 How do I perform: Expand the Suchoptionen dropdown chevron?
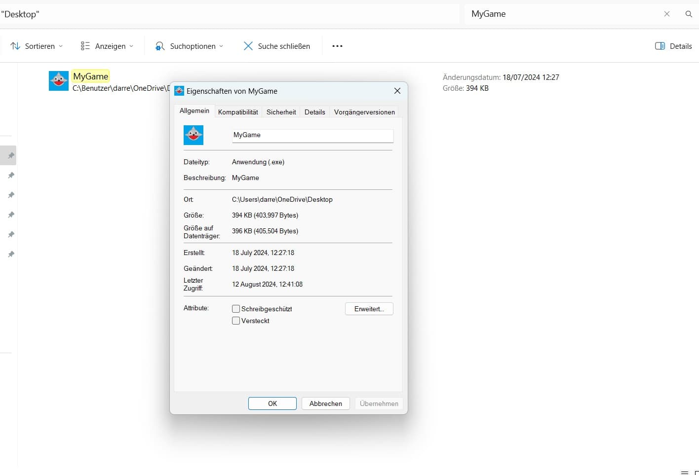point(221,46)
